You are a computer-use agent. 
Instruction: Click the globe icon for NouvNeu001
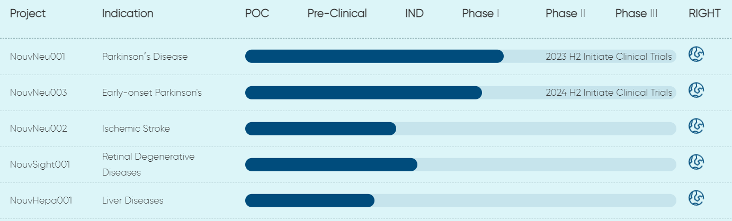coord(696,54)
